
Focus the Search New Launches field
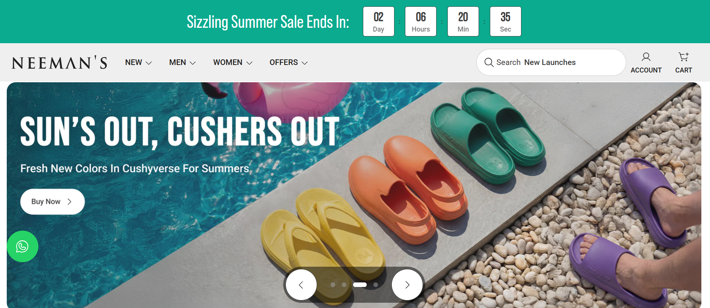pyautogui.click(x=551, y=62)
